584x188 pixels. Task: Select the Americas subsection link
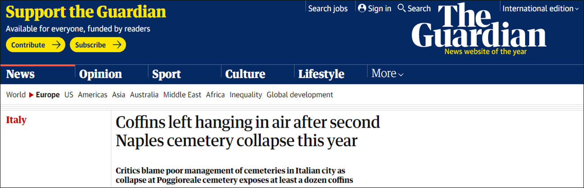click(x=92, y=95)
